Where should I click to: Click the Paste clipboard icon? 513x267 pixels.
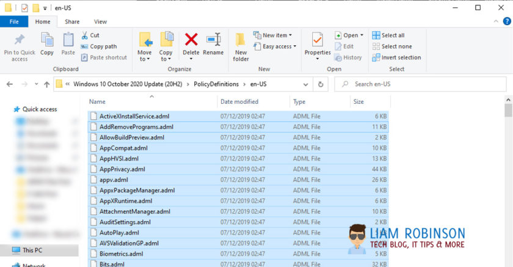coord(68,40)
